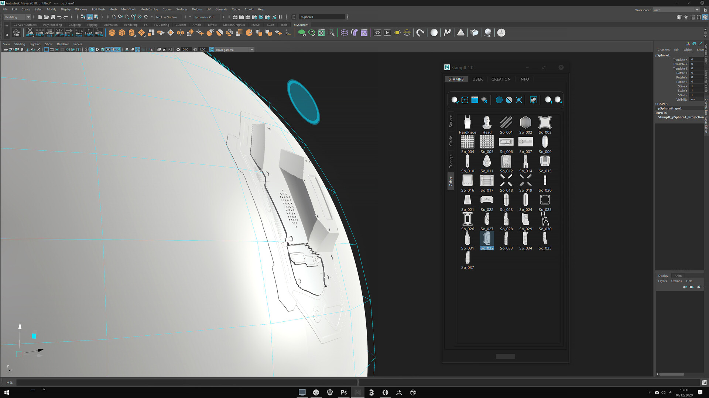Toggle grid display in the viewport toolbar

pos(47,49)
